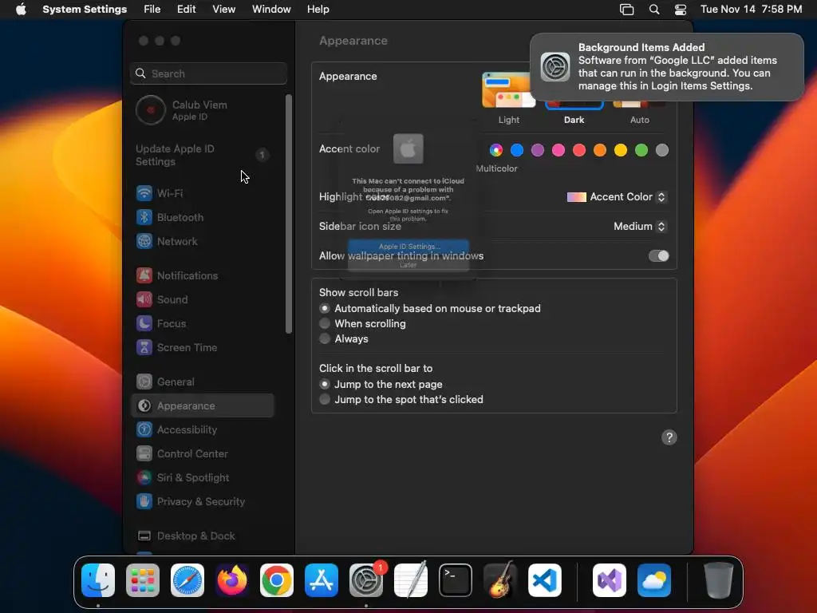The width and height of the screenshot is (817, 613).
Task: Select Jump to the spot that's clicked
Action: coord(325,399)
